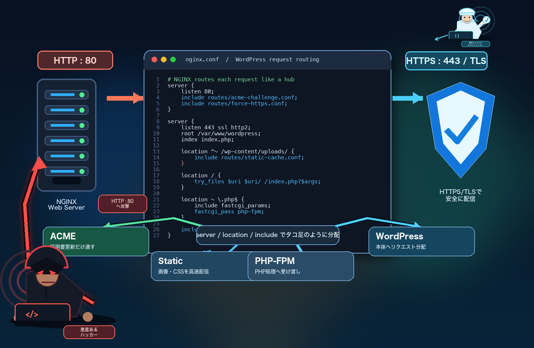Click the line 'root /var/www/wordpress;'
Viewport: 534px width, 348px height.
[221, 133]
